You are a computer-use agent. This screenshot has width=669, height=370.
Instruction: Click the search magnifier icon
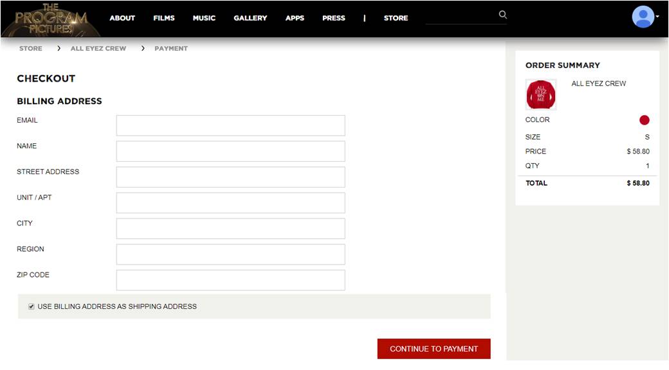pos(503,15)
